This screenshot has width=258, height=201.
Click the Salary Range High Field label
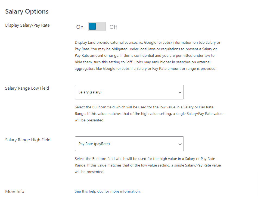28,140
